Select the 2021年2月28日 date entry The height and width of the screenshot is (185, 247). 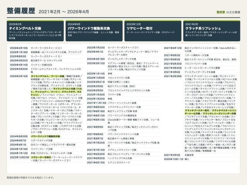[173, 76]
